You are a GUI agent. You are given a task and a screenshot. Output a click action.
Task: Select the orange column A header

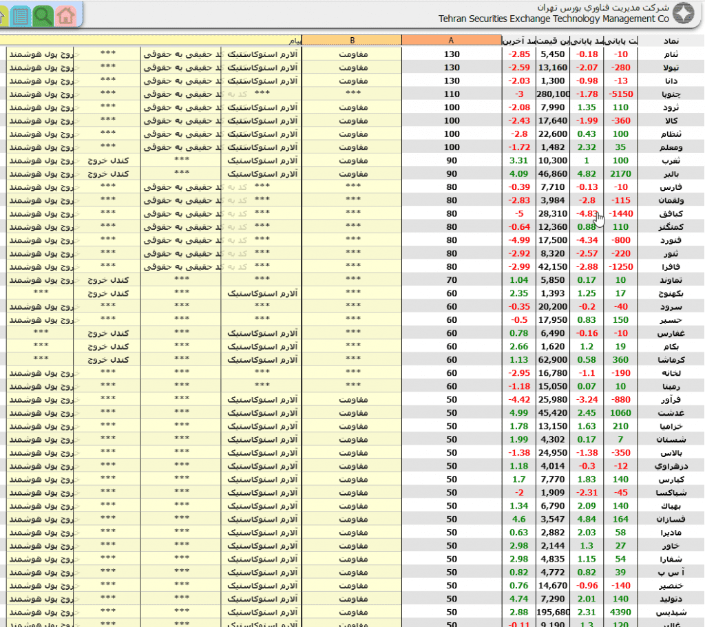point(451,40)
